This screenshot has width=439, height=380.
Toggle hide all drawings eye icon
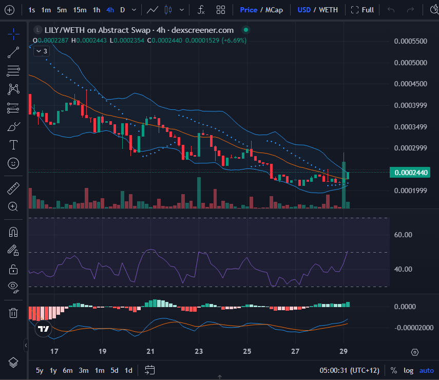(x=13, y=287)
